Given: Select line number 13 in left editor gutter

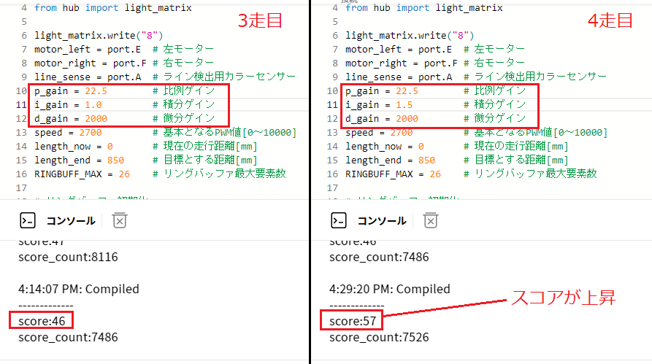Looking at the screenshot, I should 20,133.
